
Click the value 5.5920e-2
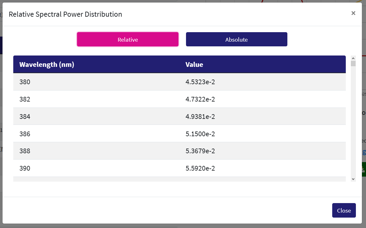pos(200,168)
